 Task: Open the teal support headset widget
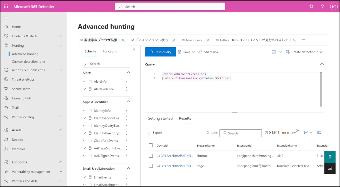tap(330, 157)
